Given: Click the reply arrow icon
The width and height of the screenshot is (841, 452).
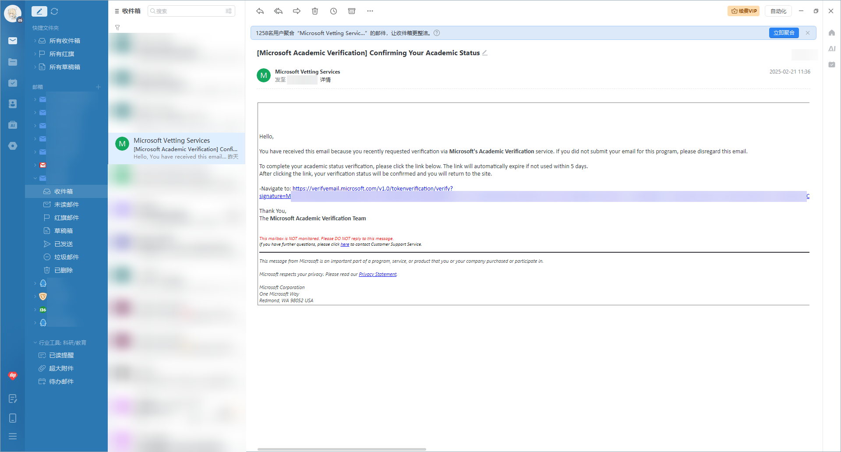Looking at the screenshot, I should coord(260,11).
